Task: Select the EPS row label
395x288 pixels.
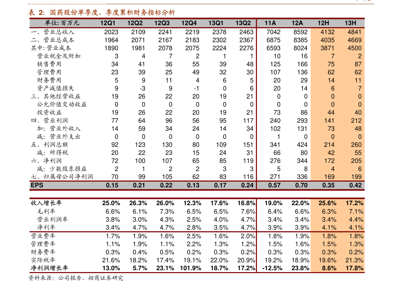Action: (37, 185)
